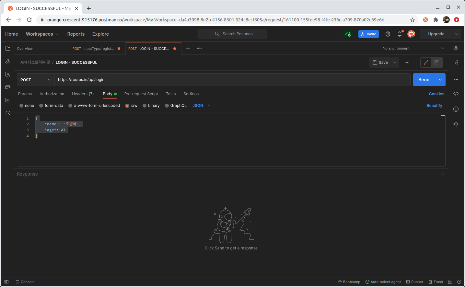Open Reports in top navigation
Viewport: 465px width, 287px height.
click(76, 34)
